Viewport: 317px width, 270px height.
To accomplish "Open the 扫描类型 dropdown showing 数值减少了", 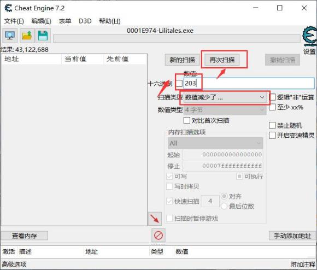I will tap(225, 98).
